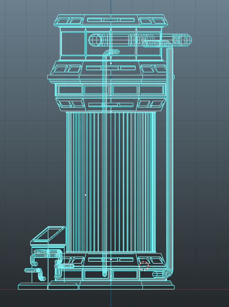Select the fluted central column mesh
This screenshot has width=229, height=307.
pos(111,182)
